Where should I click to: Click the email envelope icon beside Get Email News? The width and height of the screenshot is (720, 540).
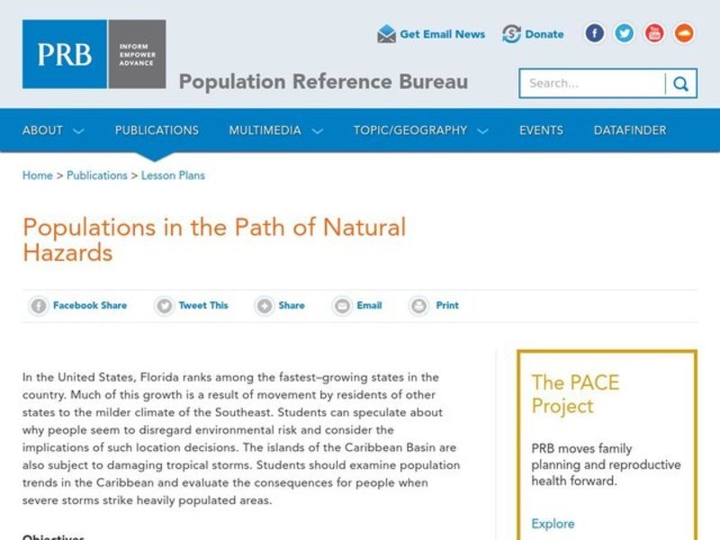point(387,33)
